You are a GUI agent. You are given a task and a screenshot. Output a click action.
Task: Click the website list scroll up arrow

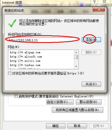click(x=76, y=53)
